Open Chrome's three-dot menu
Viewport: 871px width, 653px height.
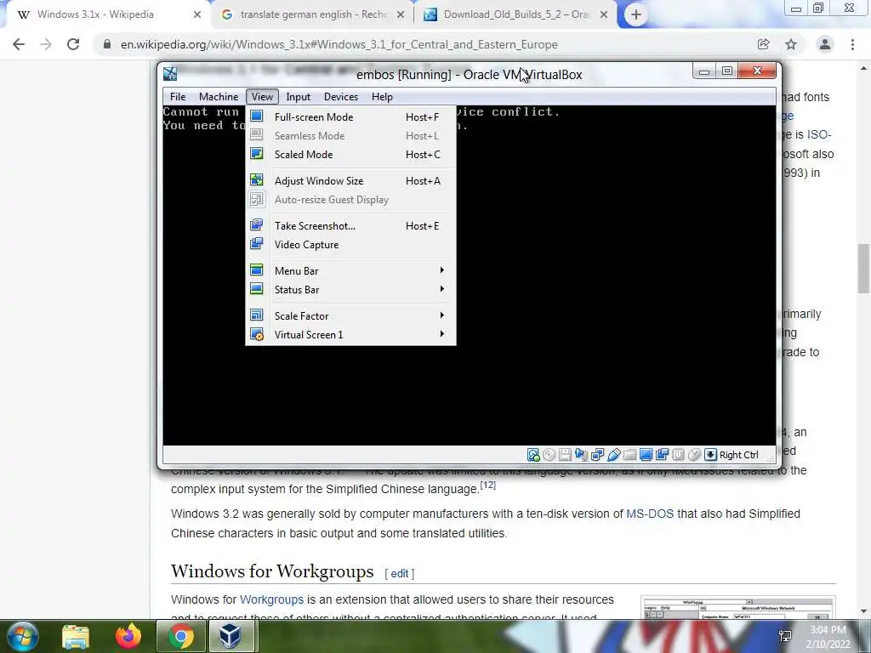852,44
